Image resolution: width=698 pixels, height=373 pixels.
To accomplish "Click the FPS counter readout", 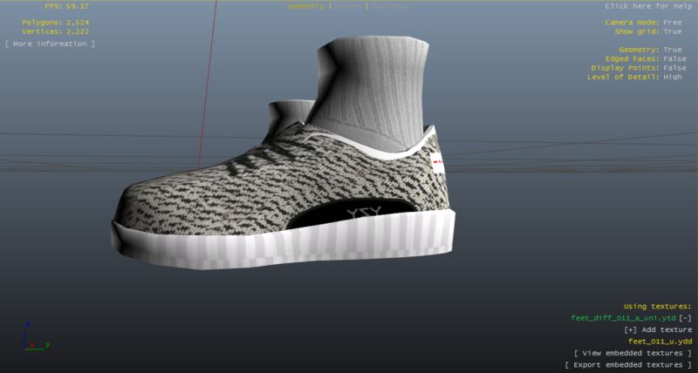I will 67,6.
